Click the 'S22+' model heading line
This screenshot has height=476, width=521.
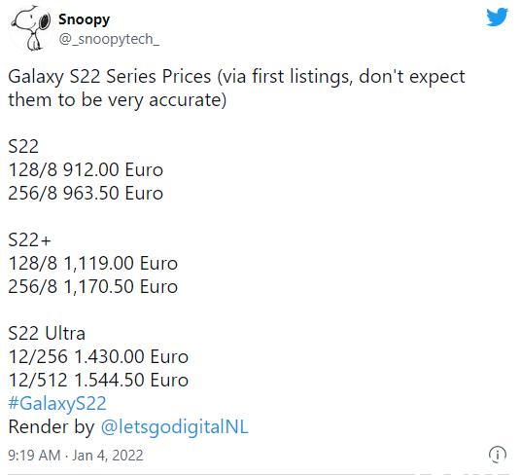coord(29,239)
